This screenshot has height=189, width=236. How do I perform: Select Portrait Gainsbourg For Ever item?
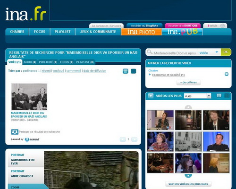click(x=26, y=159)
